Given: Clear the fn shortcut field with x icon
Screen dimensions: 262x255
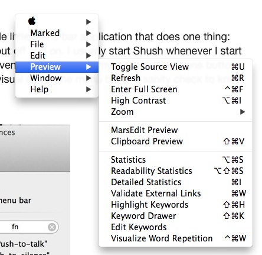Looking at the screenshot, I should [52, 227].
